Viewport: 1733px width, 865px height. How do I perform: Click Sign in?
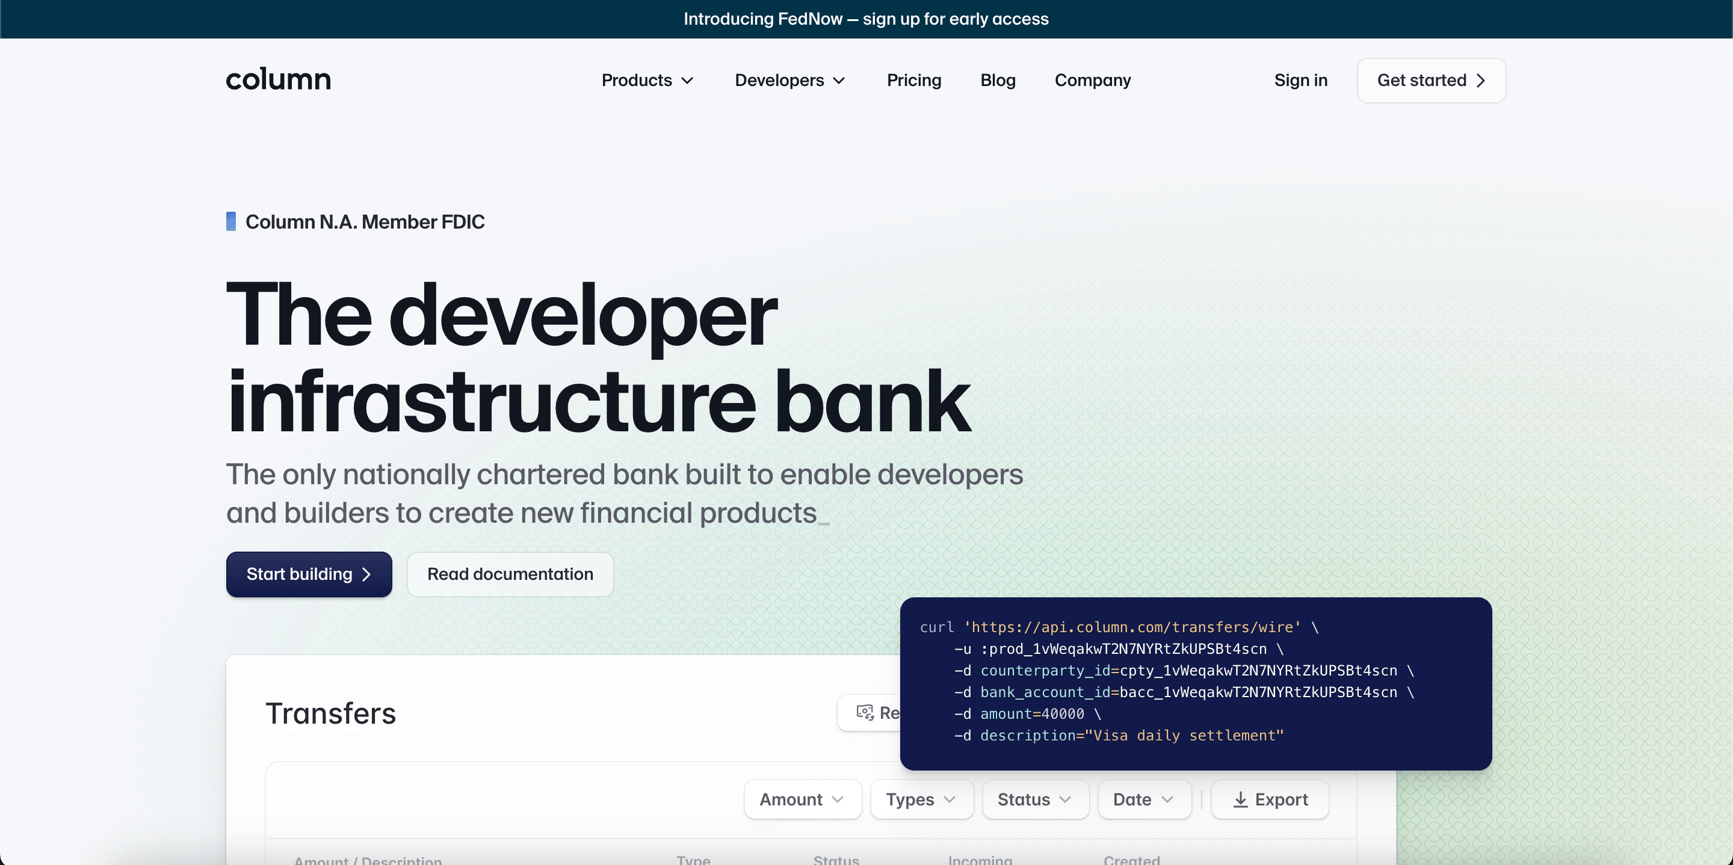(x=1300, y=81)
